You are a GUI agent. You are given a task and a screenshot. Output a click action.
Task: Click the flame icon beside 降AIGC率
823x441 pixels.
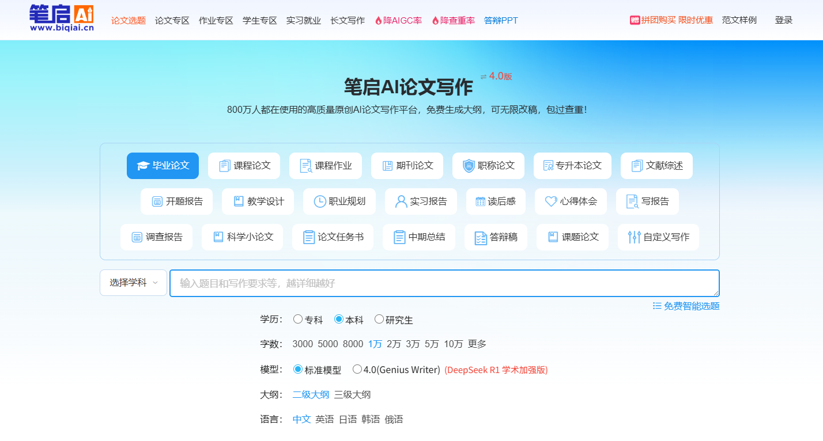(x=379, y=20)
